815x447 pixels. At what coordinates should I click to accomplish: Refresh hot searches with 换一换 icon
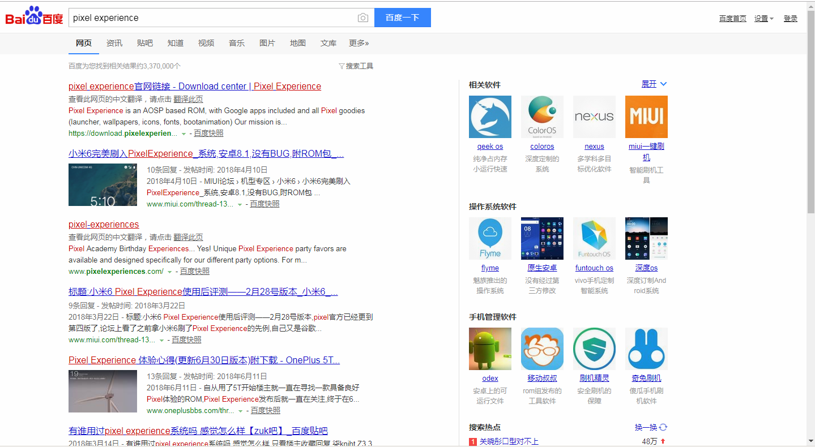point(663,427)
